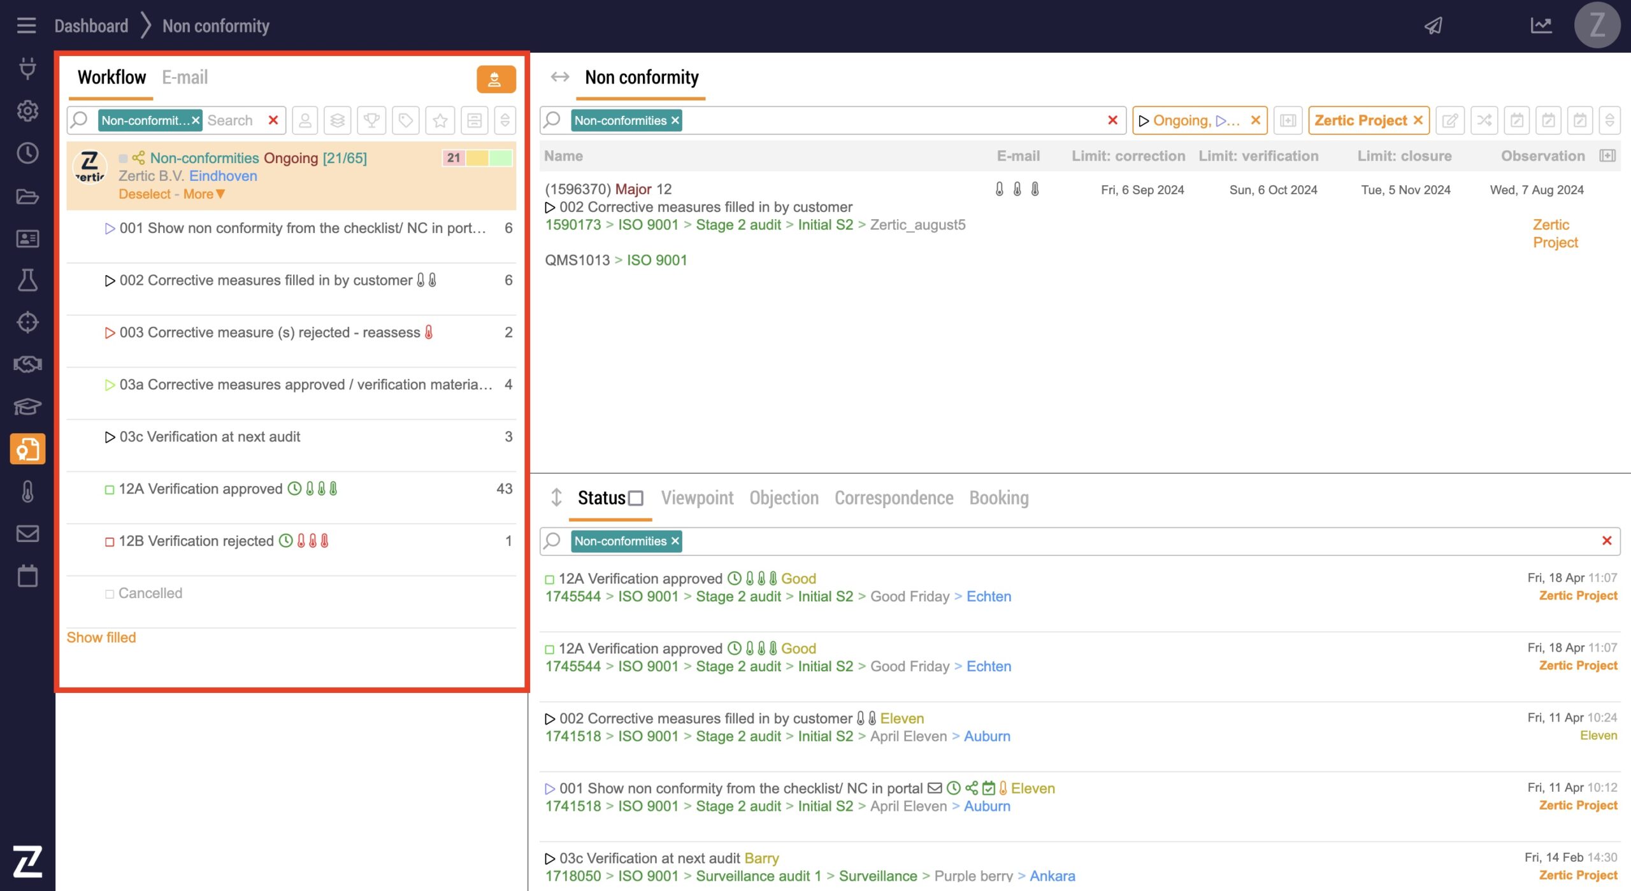Click the paper plane icon in header
Image resolution: width=1631 pixels, height=891 pixels.
[x=1433, y=26]
